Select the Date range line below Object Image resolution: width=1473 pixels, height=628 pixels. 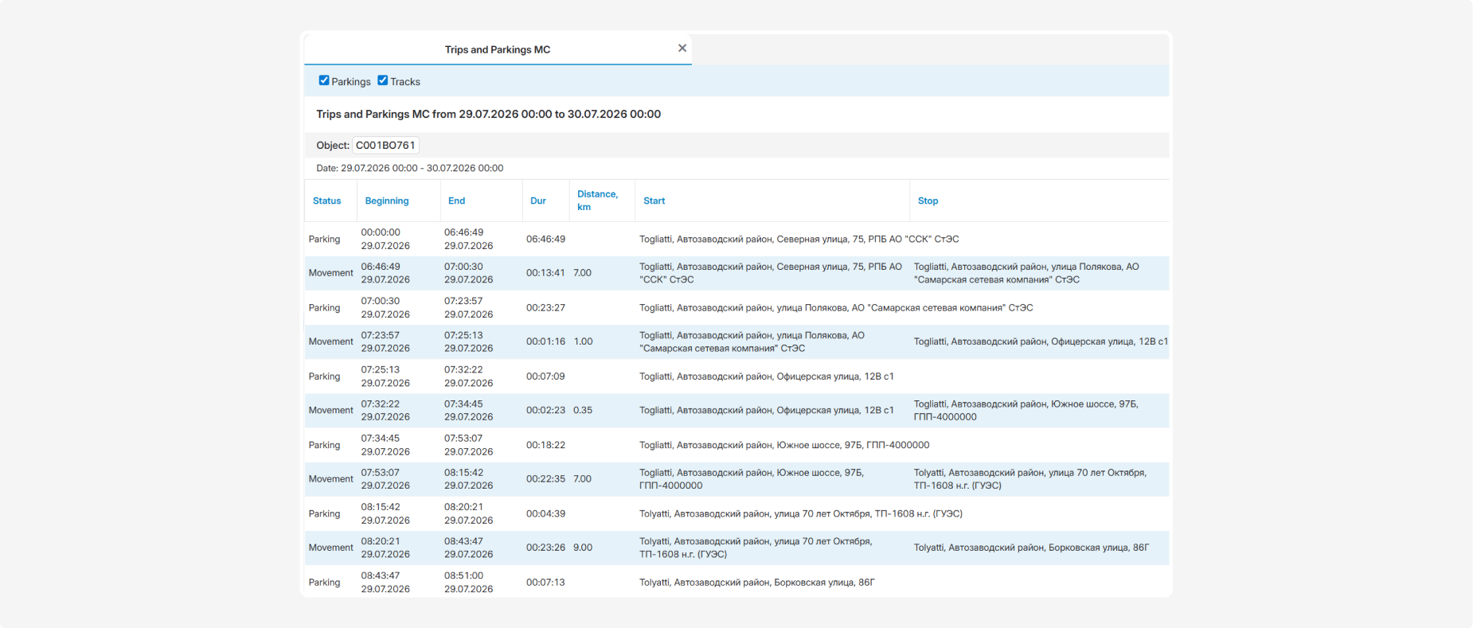(x=409, y=168)
